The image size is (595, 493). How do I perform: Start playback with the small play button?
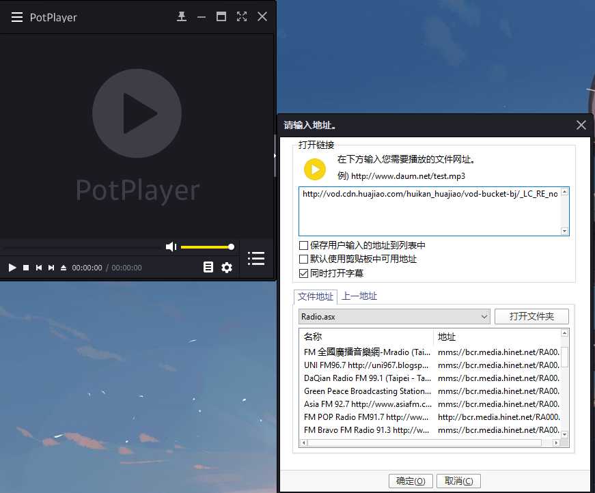click(x=12, y=268)
